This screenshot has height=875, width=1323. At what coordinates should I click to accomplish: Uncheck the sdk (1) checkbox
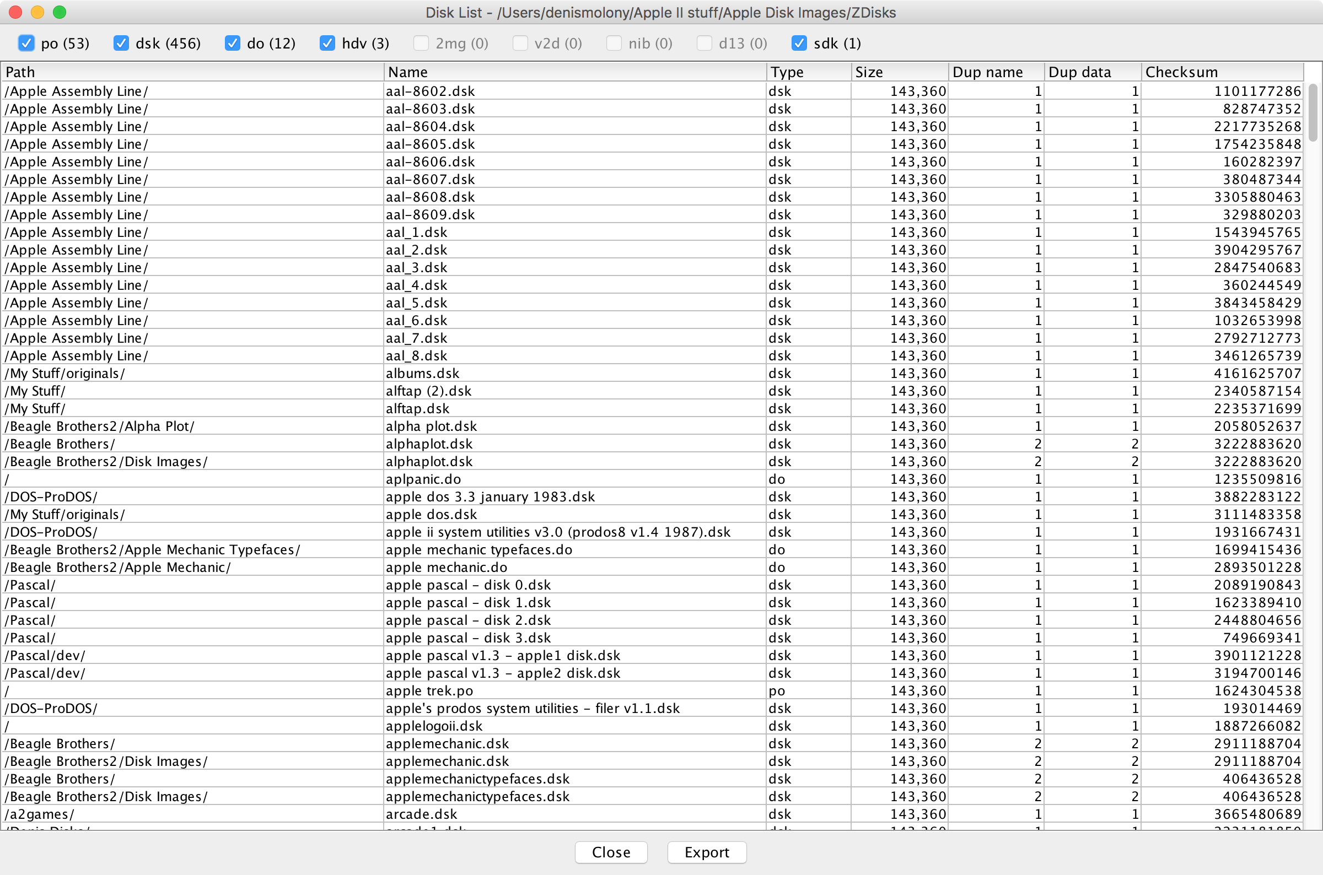tap(799, 43)
